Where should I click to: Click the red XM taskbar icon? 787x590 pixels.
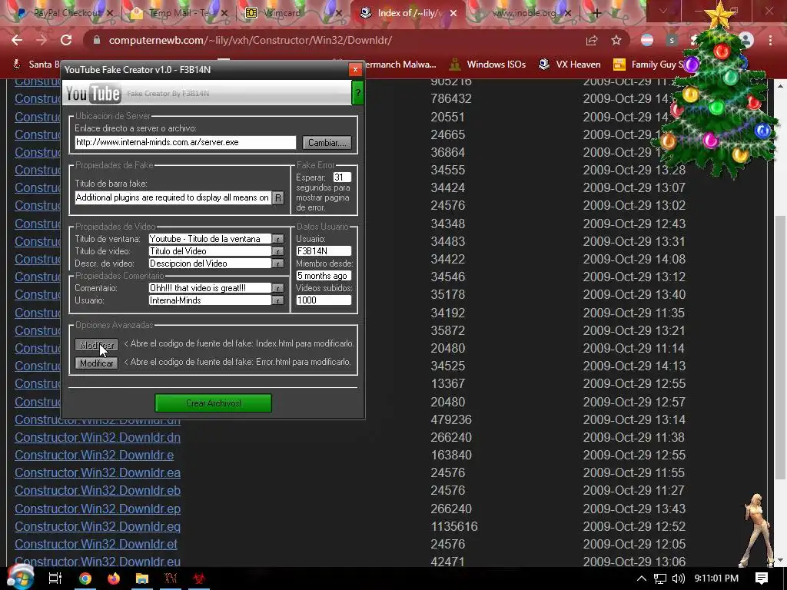(x=170, y=578)
